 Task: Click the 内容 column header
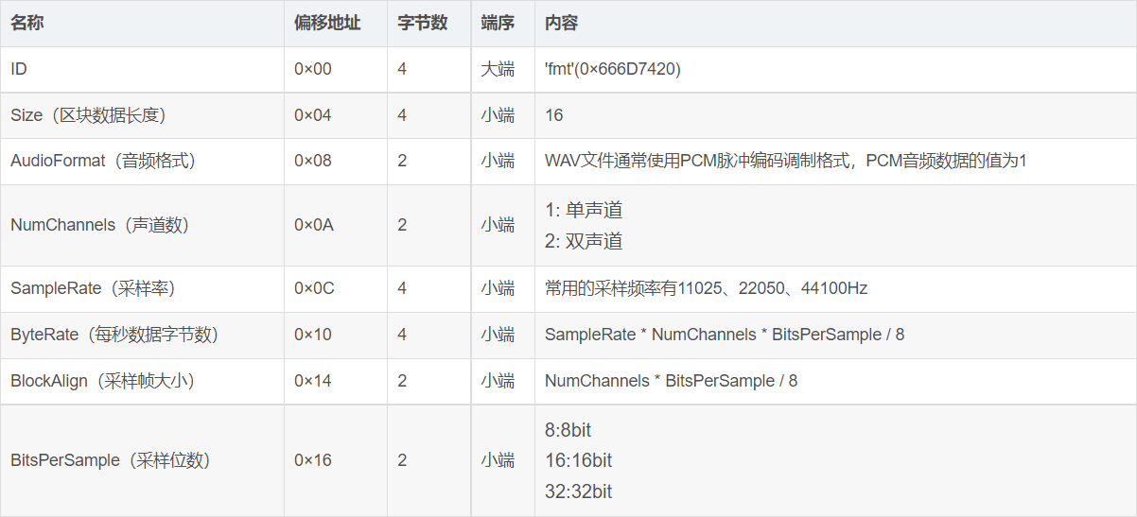pyautogui.click(x=561, y=23)
